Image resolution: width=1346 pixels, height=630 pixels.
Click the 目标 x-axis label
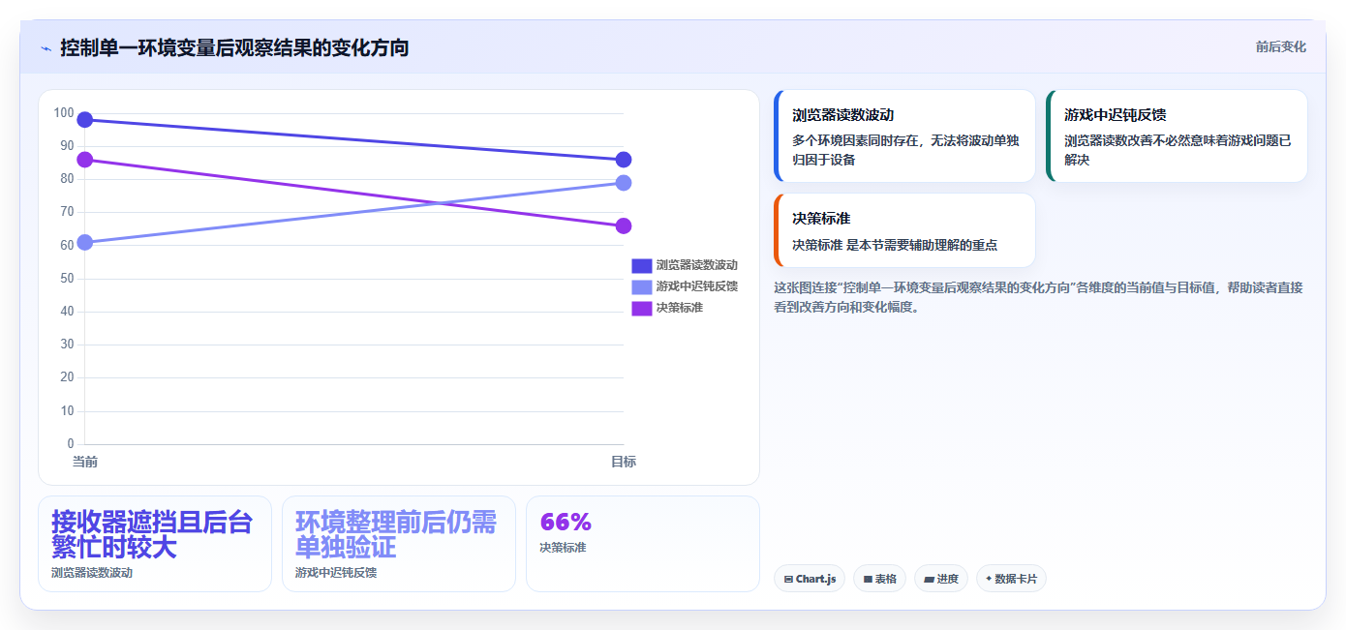[624, 463]
